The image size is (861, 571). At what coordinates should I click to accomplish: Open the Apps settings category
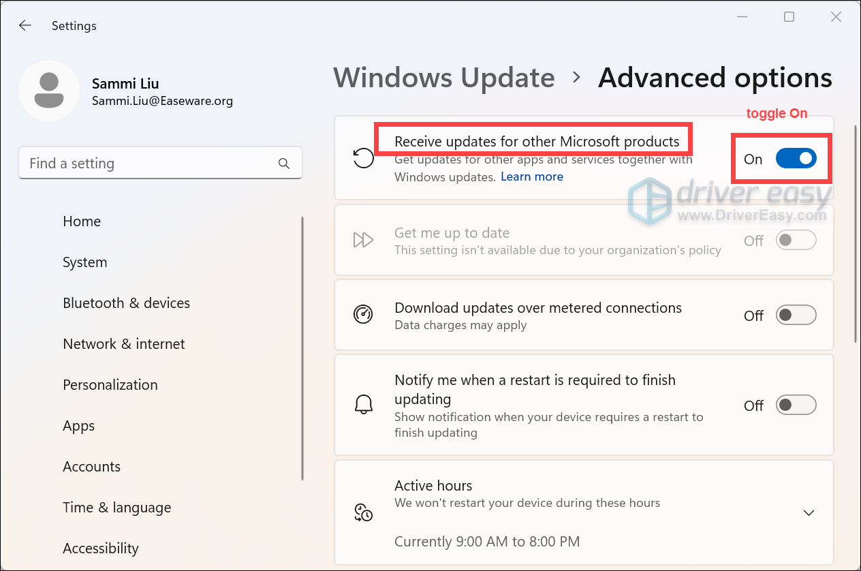[79, 426]
